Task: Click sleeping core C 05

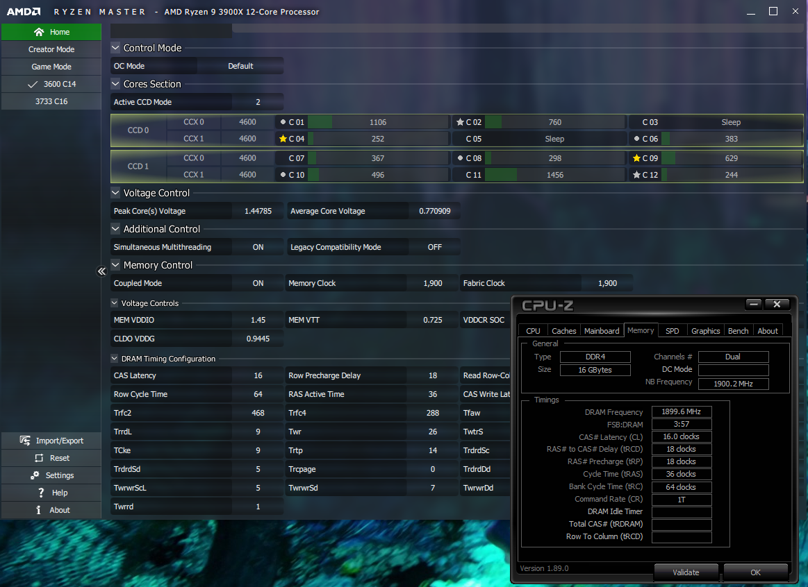Action: pyautogui.click(x=538, y=138)
